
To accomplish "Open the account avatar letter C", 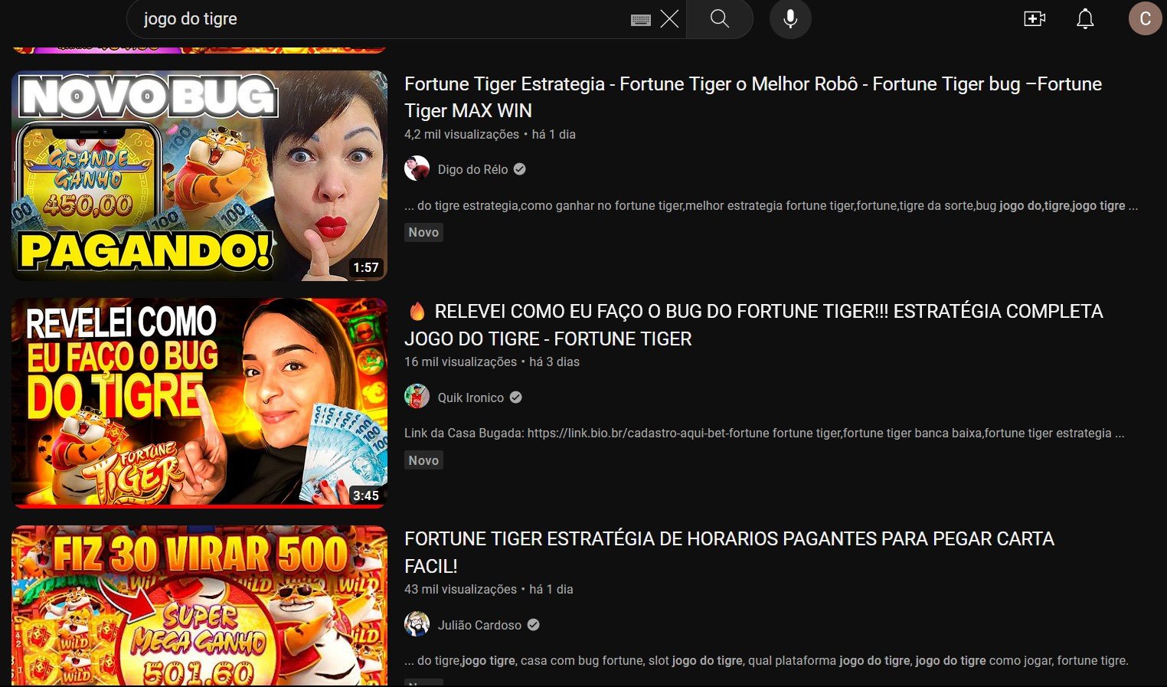I will click(1145, 18).
